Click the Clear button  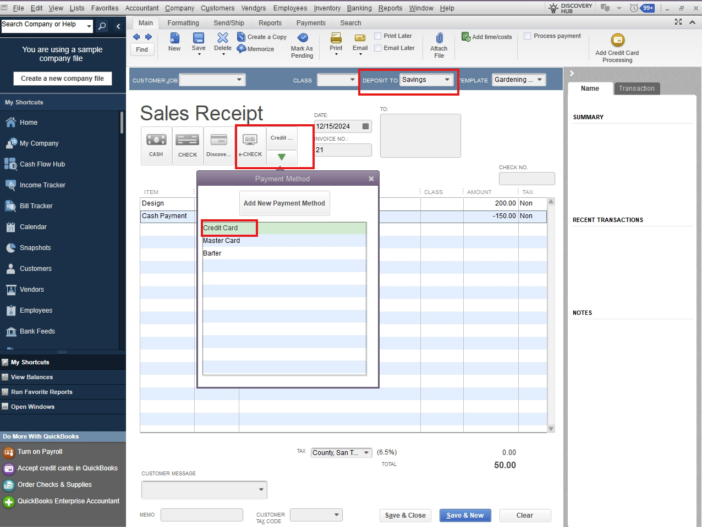(525, 515)
